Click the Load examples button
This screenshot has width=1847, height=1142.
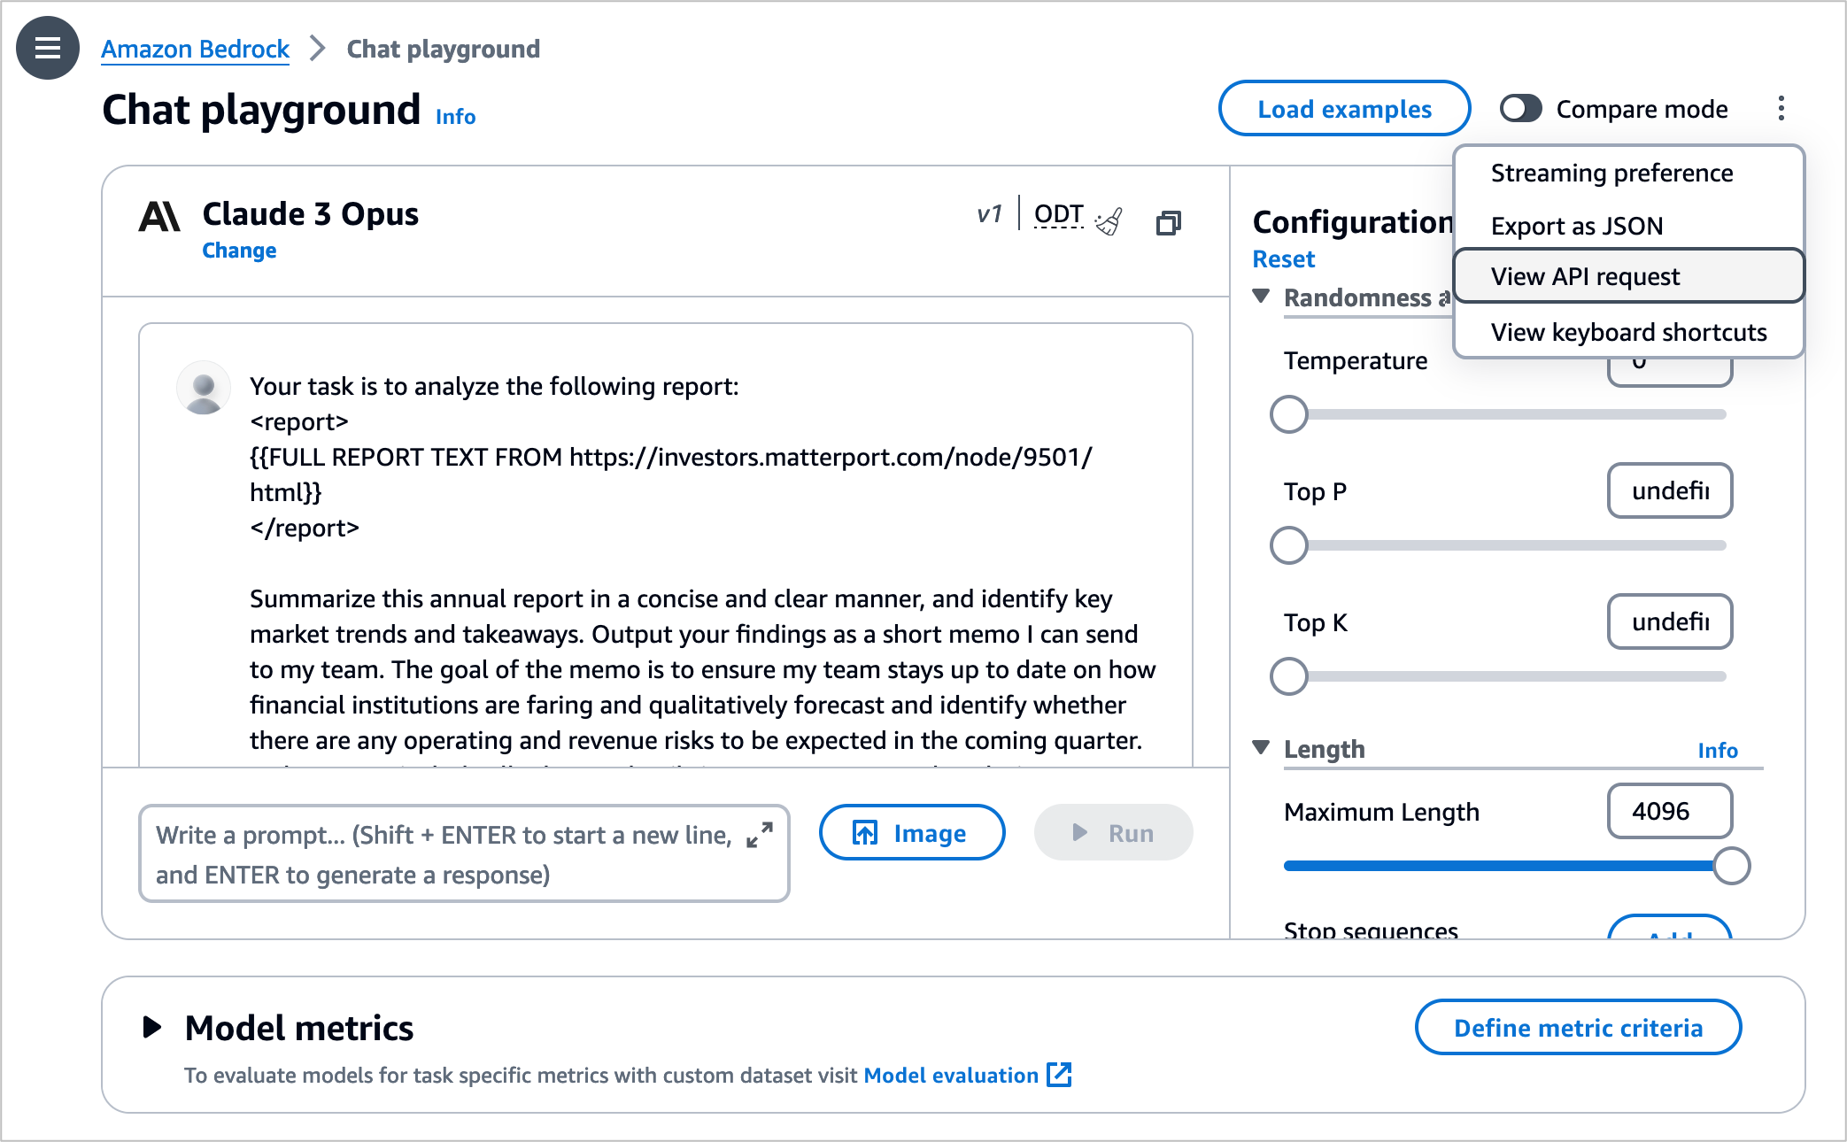tap(1344, 109)
